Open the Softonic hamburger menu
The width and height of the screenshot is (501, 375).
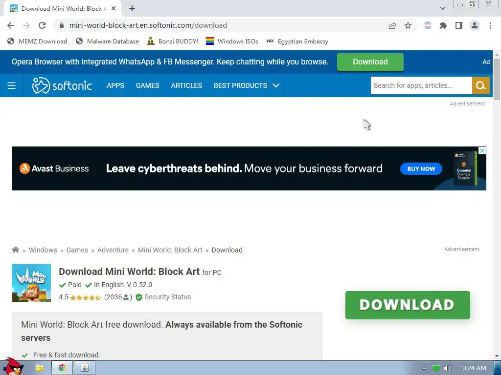click(x=12, y=85)
